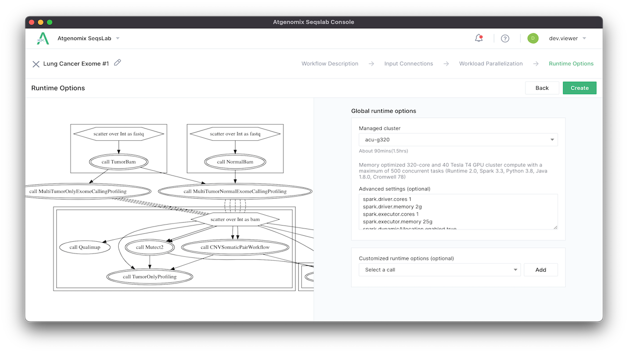Screen dimensions: 628x353
Task: Select the Runtime Options step
Action: pyautogui.click(x=571, y=64)
